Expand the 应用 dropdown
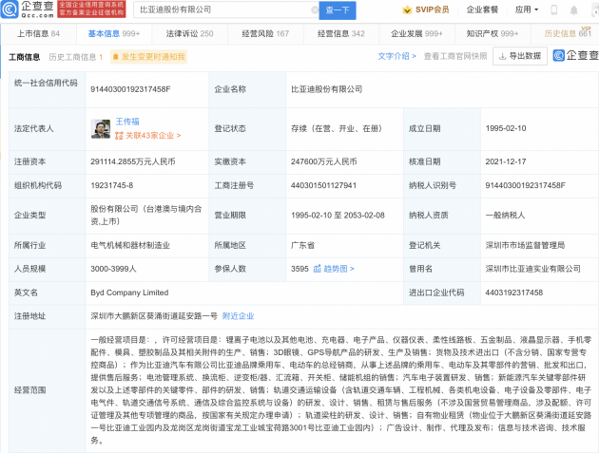 527,9
